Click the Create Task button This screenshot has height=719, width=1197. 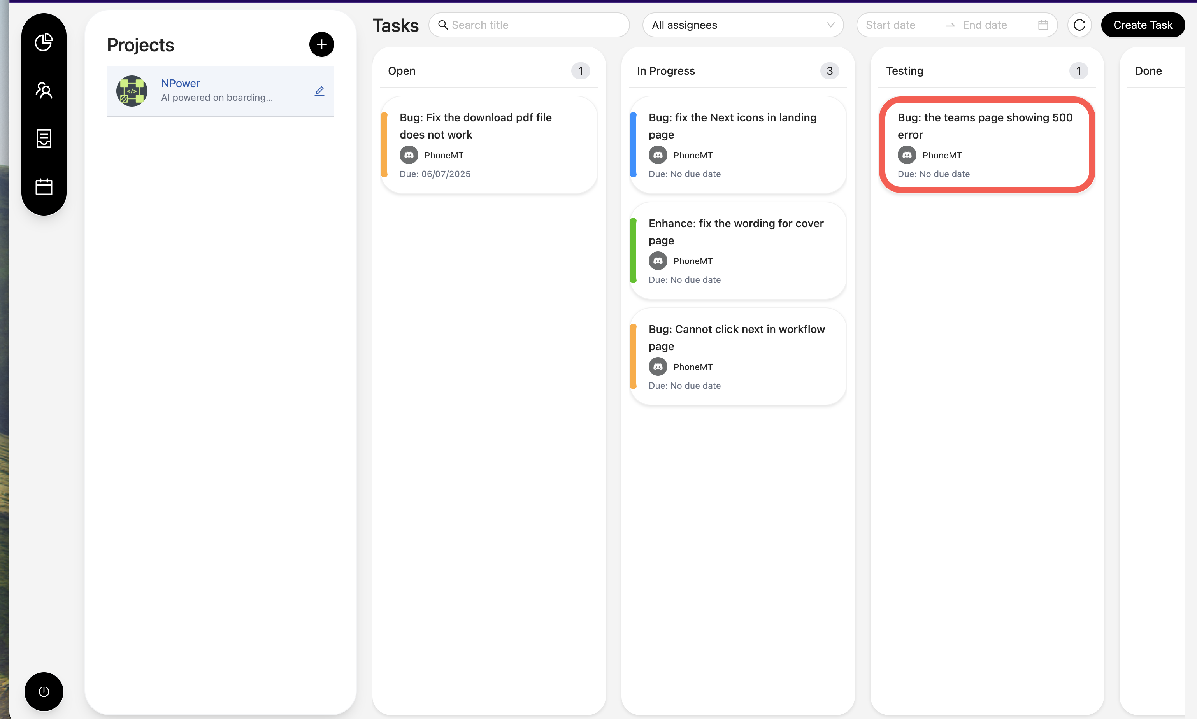[x=1142, y=25]
